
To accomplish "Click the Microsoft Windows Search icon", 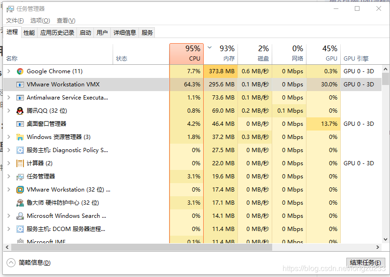I will (20, 216).
